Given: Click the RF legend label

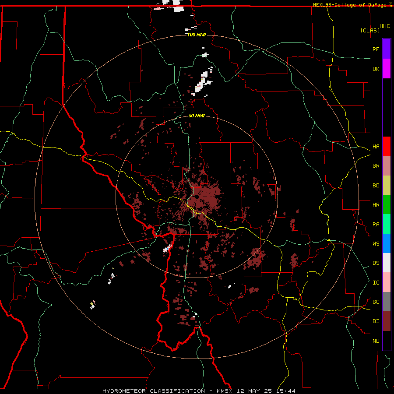Looking at the screenshot, I should click(376, 49).
